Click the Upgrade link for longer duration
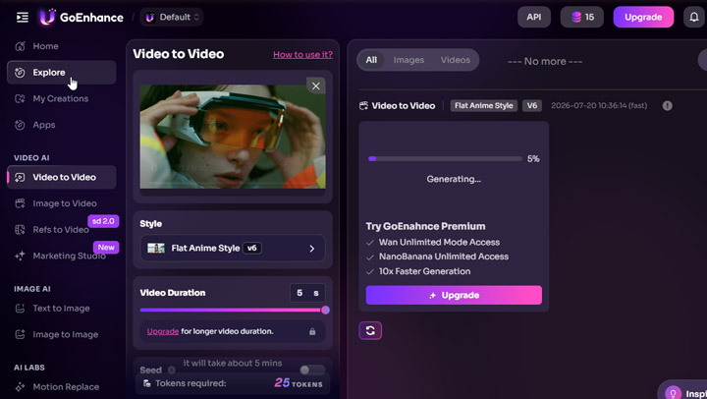The image size is (707, 399). click(163, 331)
